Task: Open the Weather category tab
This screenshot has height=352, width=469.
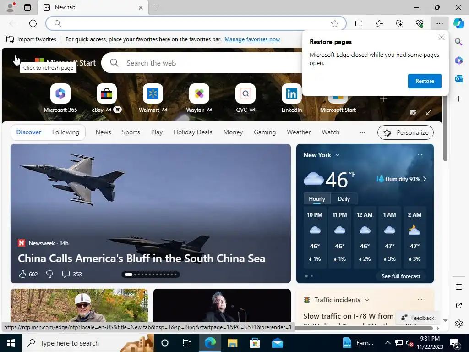Action: (299, 132)
